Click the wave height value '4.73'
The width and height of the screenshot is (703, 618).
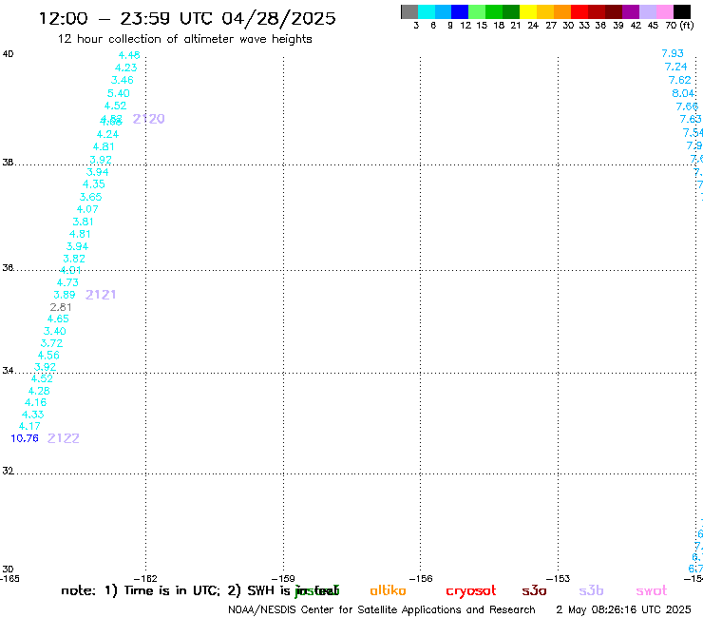tap(67, 282)
